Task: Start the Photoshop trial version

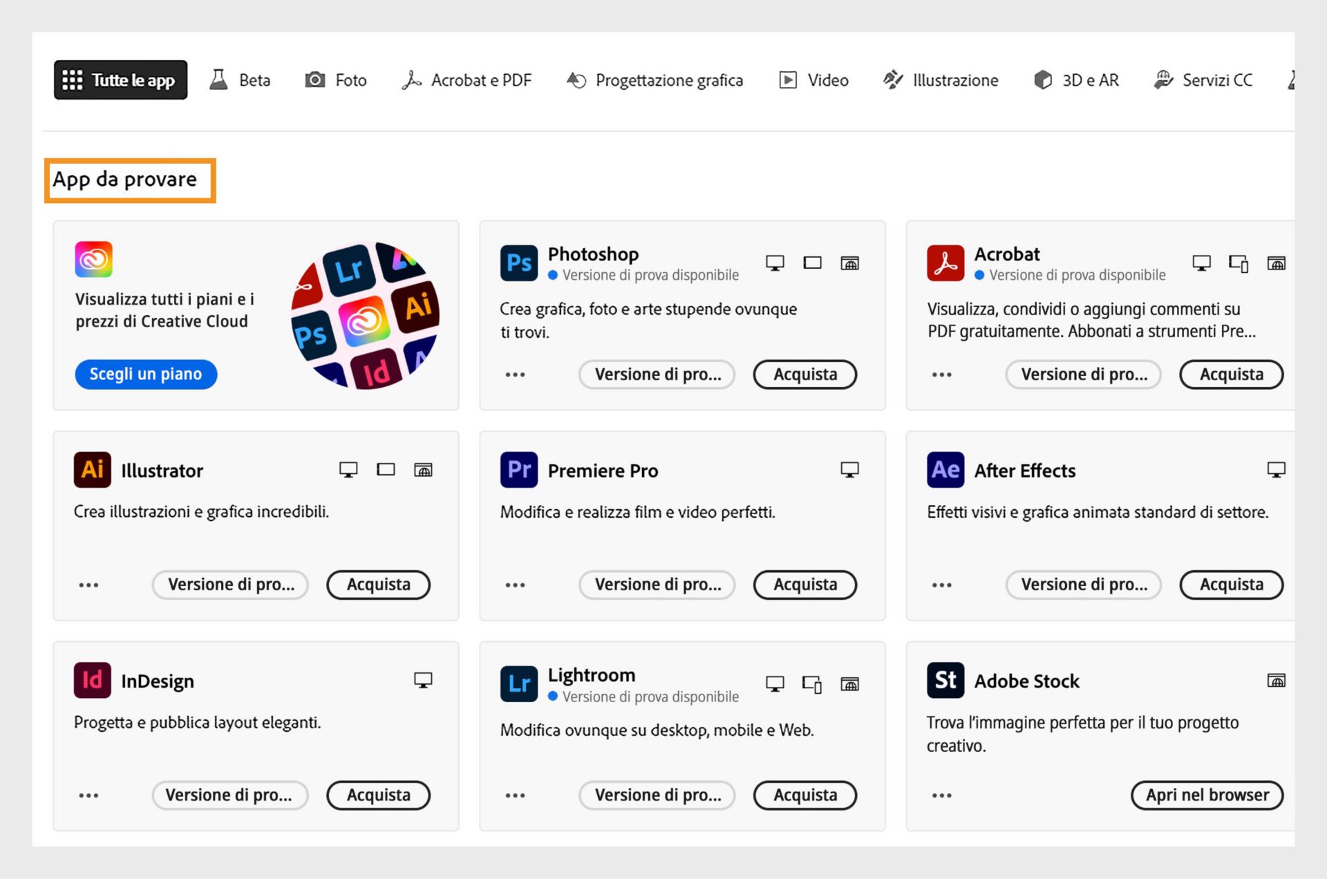Action: (x=657, y=375)
